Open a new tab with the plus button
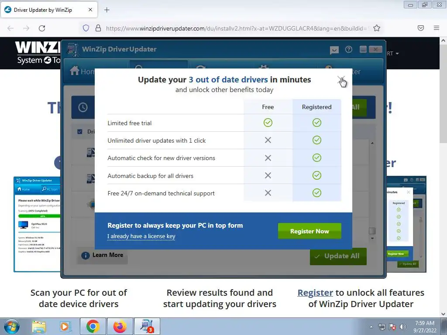Image resolution: width=447 pixels, height=335 pixels. (x=107, y=10)
